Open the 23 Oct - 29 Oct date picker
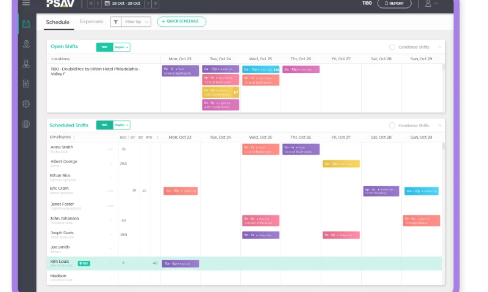 click(122, 4)
